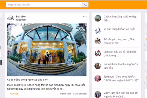Open sidebar item Cuộc sống công nghệ xe đạp điện
147x98 pixels.
tap(120, 19)
